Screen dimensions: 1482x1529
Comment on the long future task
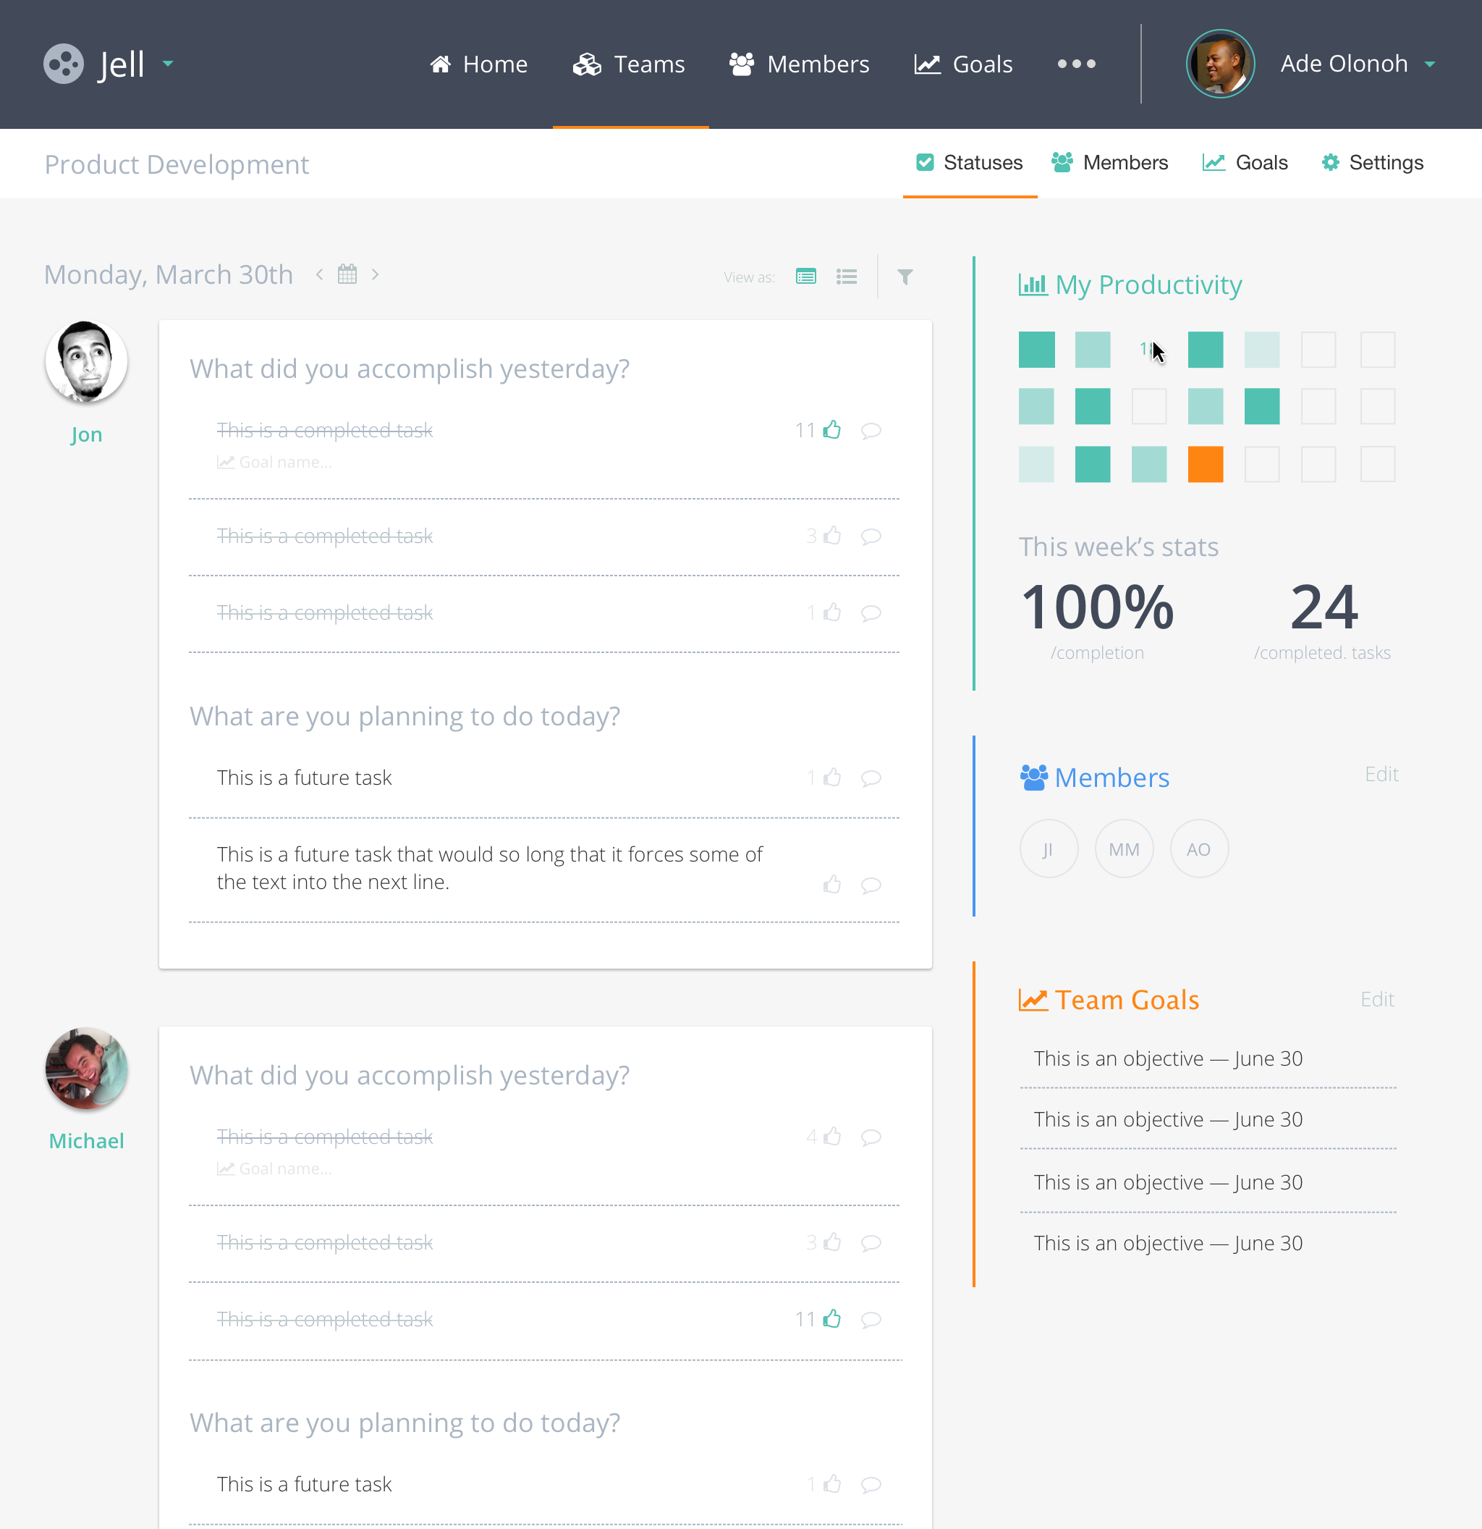(871, 885)
